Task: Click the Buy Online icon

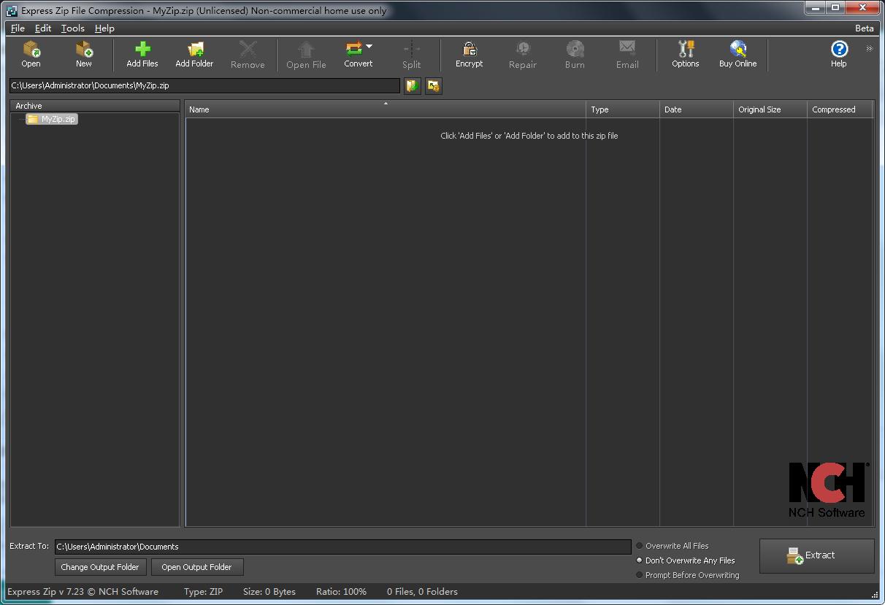Action: 737,54
